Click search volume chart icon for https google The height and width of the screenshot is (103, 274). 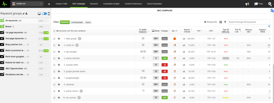coord(184,39)
